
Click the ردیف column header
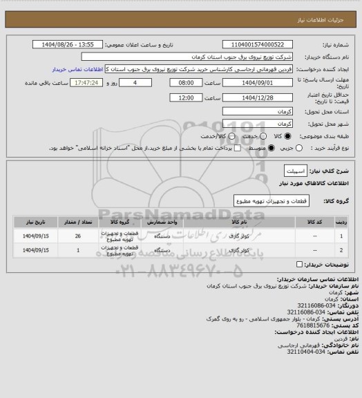[x=341, y=222]
